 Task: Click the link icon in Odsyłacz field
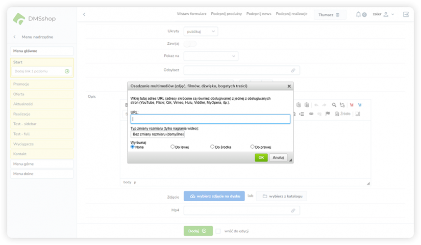293,70
